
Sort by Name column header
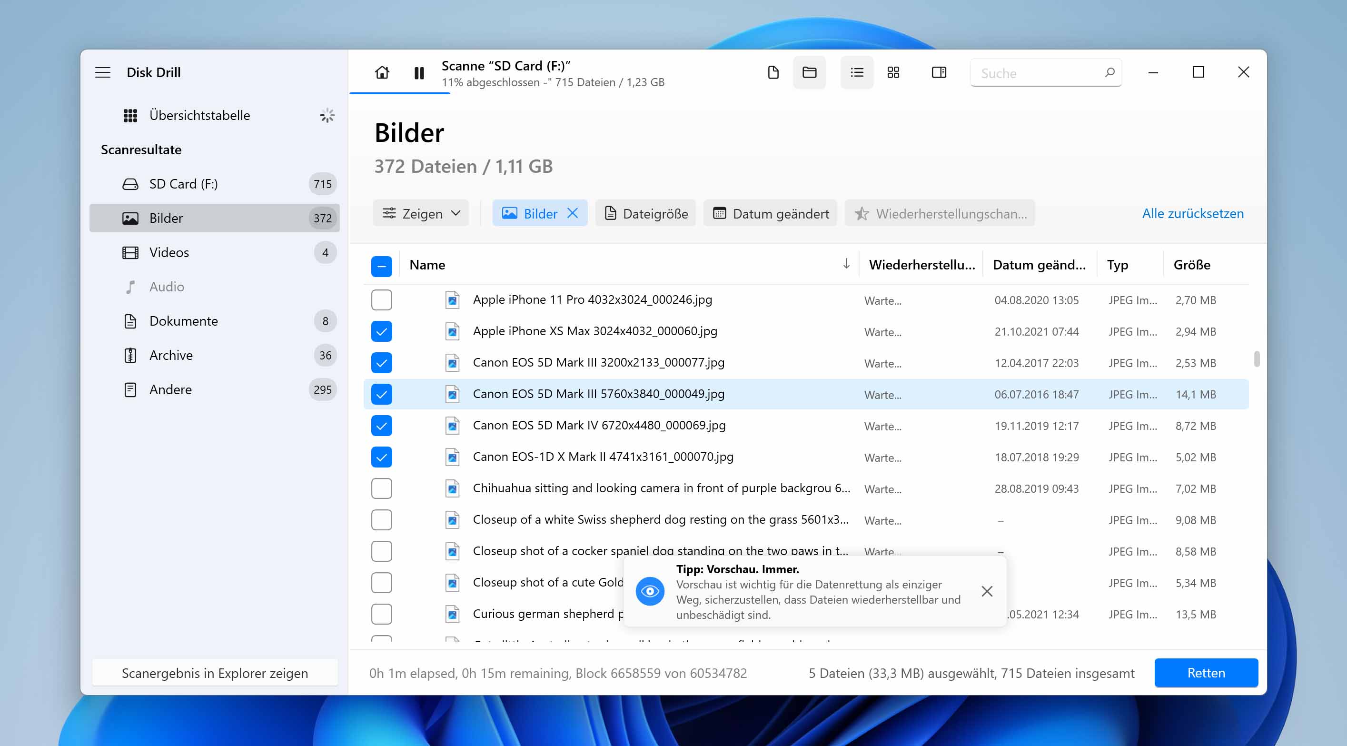(426, 265)
